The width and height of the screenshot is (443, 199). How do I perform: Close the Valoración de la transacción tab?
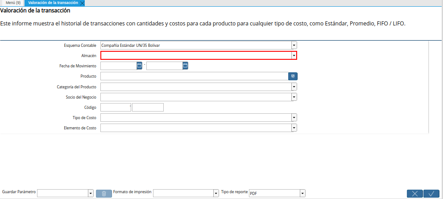(x=82, y=3)
